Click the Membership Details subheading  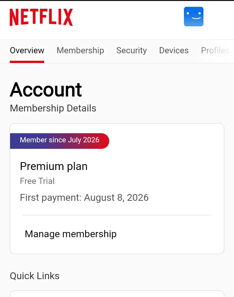tap(53, 108)
